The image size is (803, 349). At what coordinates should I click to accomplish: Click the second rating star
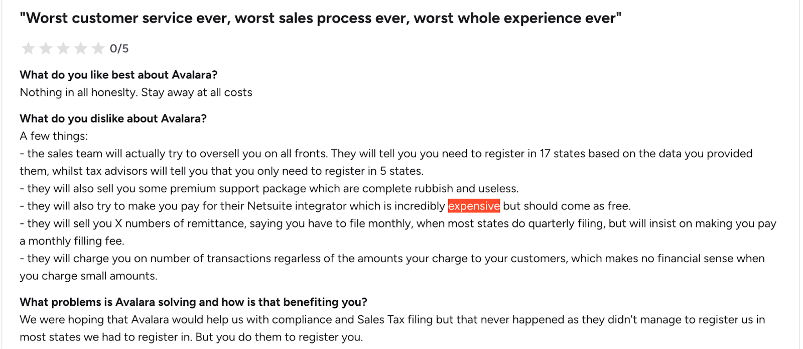pyautogui.click(x=46, y=48)
